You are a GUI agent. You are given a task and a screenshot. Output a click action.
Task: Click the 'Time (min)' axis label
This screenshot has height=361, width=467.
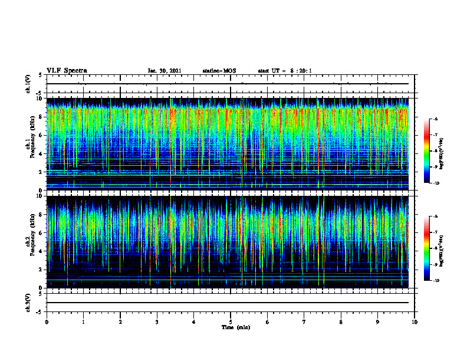click(236, 327)
